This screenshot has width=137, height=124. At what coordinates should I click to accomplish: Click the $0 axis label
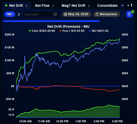click(x=12, y=86)
